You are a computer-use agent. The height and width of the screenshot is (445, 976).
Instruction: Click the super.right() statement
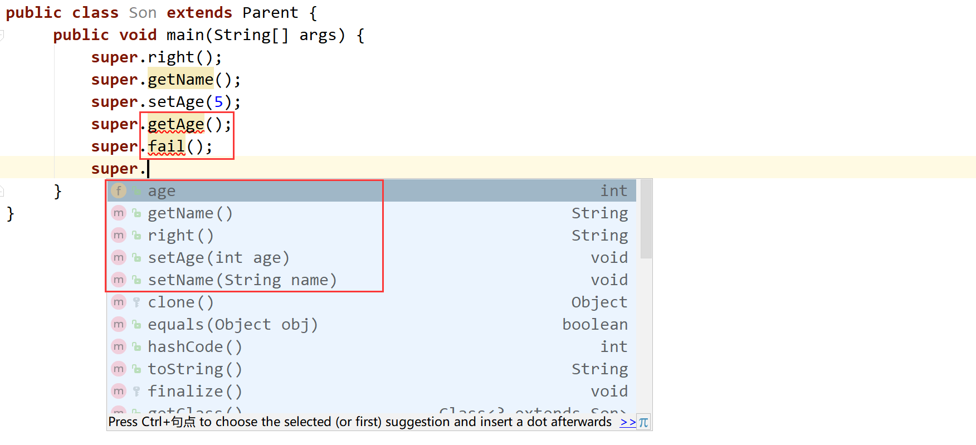[x=157, y=57]
